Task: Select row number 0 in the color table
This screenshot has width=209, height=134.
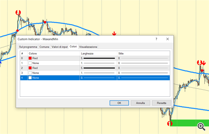Action: pos(22,58)
